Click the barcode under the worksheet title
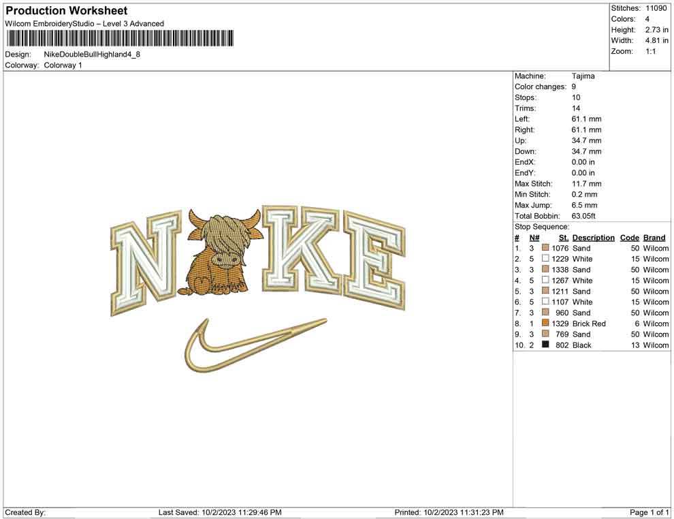This screenshot has width=674, height=519. click(x=120, y=38)
